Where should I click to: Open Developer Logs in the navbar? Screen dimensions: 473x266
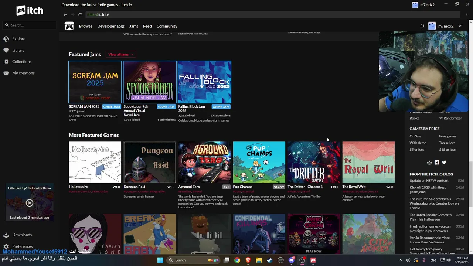pos(111,26)
